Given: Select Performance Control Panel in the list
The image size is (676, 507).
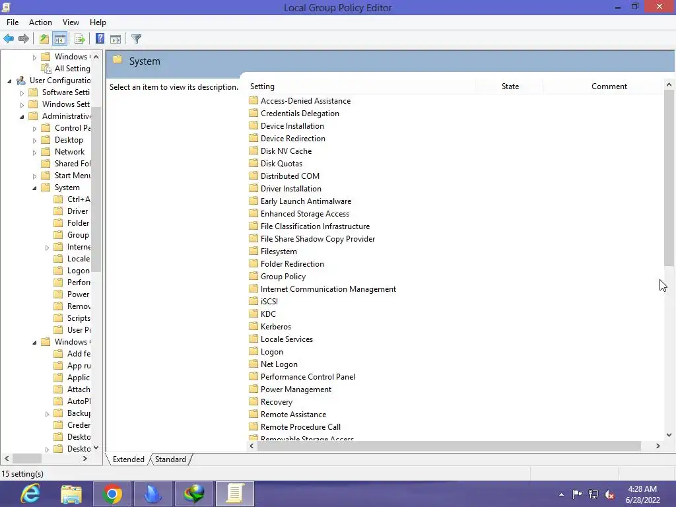Looking at the screenshot, I should 302,377.
